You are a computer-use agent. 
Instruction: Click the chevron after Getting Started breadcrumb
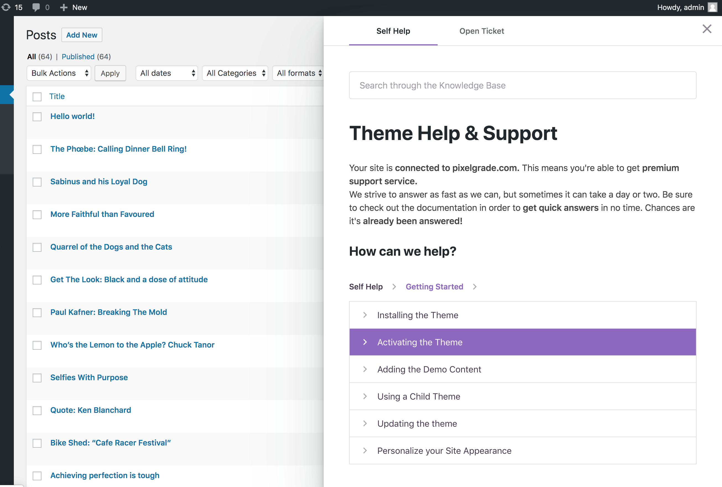[x=475, y=287]
